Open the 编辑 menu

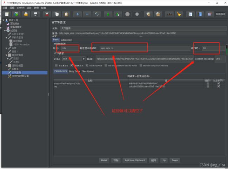coord(12,8)
